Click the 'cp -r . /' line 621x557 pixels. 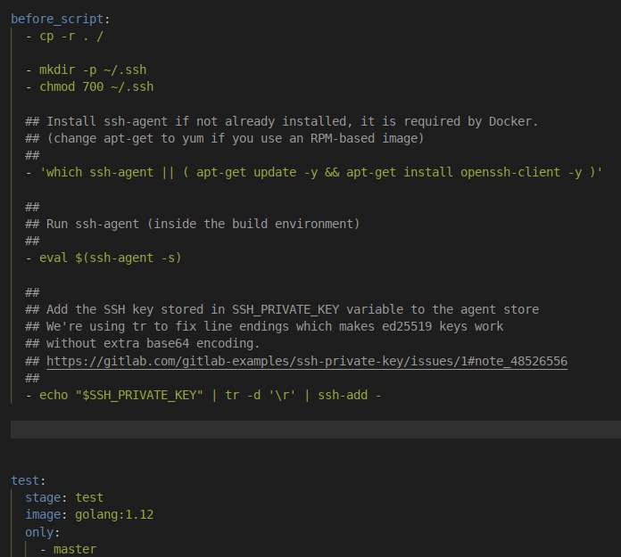click(64, 36)
